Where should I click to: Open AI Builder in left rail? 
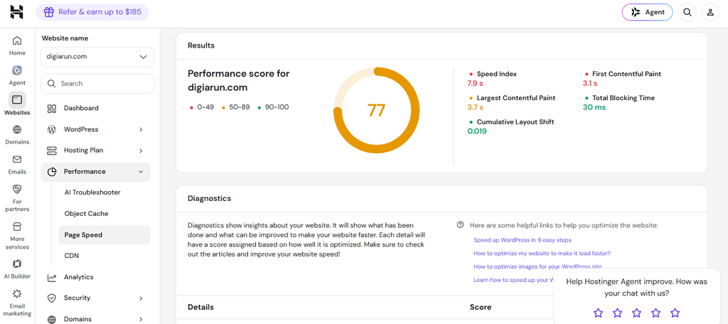click(x=17, y=269)
